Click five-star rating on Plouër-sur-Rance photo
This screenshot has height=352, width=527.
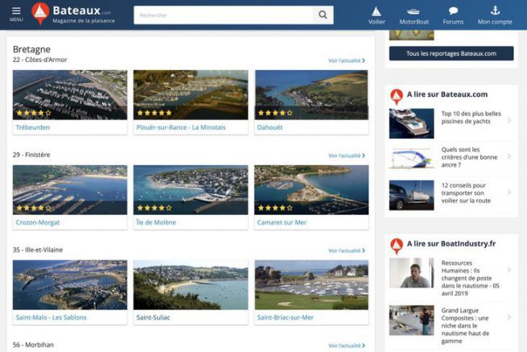(154, 113)
